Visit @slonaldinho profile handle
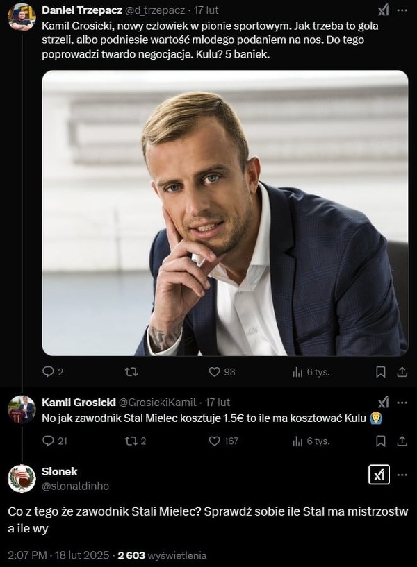 coord(76,486)
